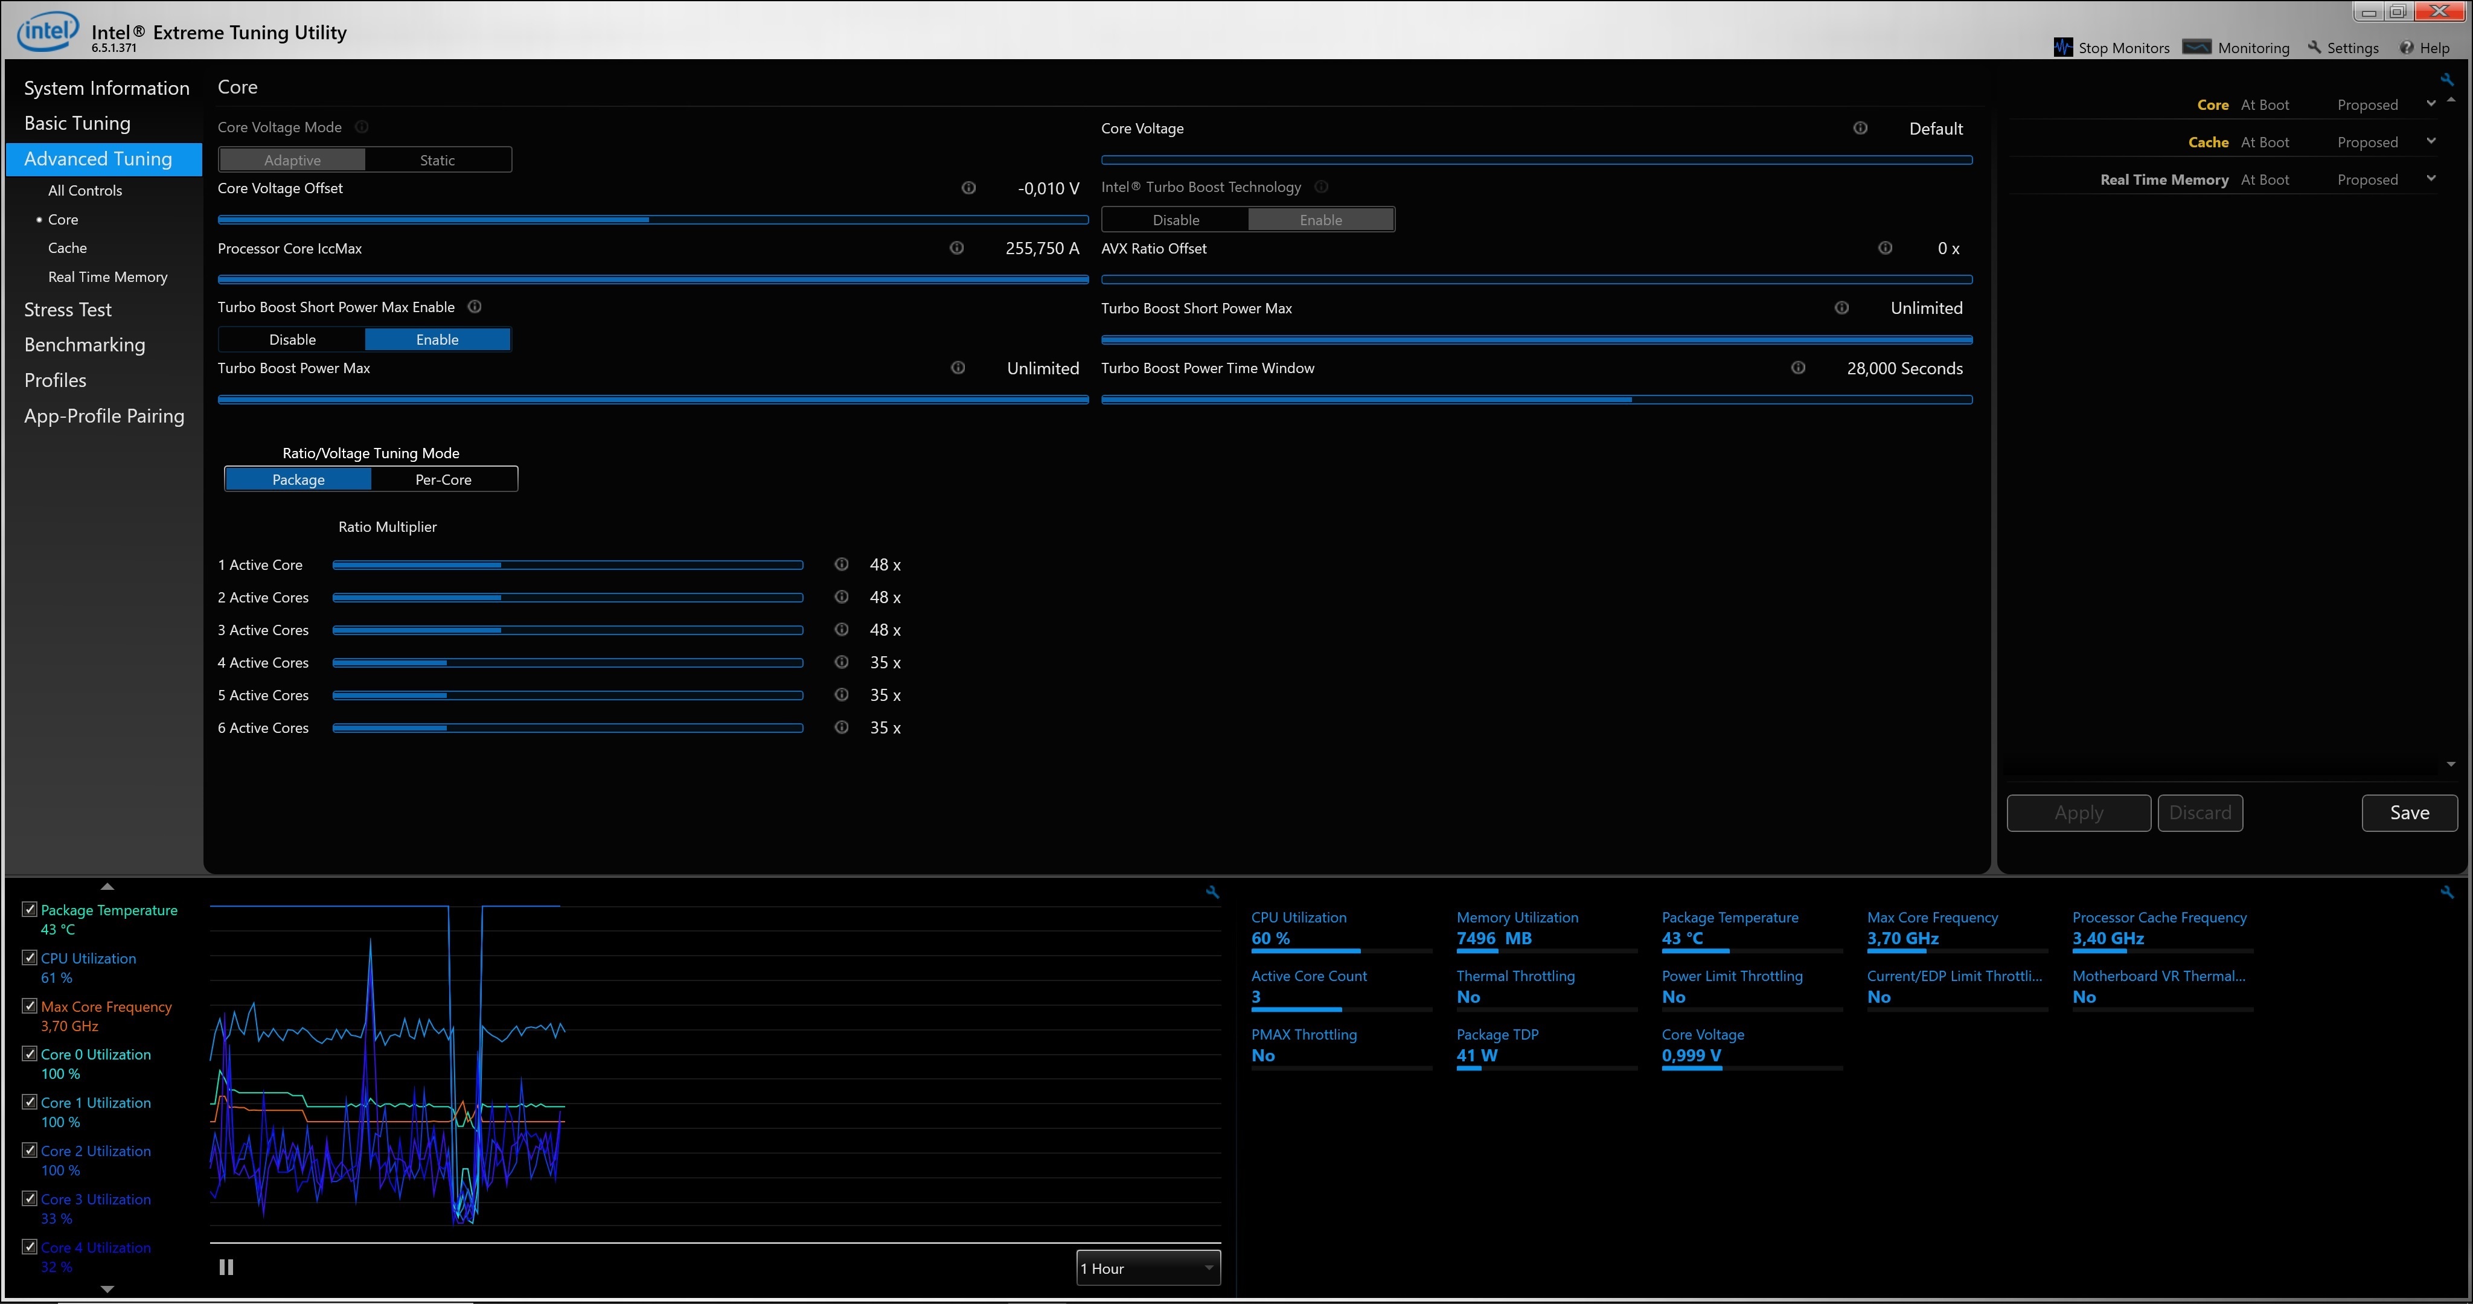Expand Real Time Memory proposed settings chevron

[2431, 179]
